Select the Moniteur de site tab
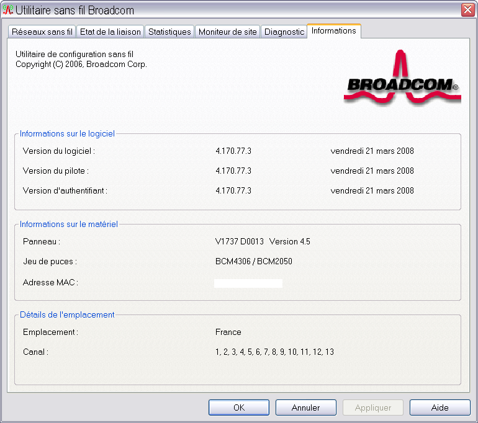 (227, 32)
